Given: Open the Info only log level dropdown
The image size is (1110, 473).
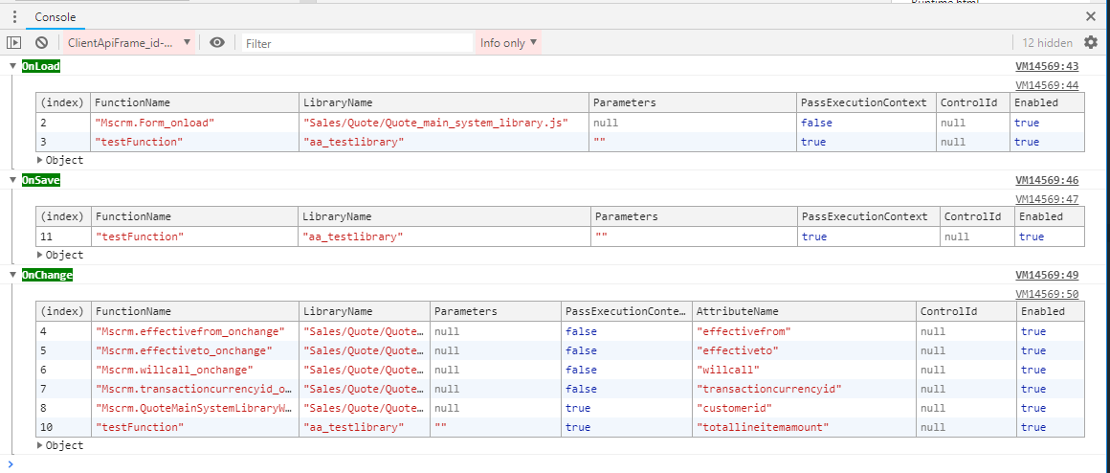Looking at the screenshot, I should [508, 42].
